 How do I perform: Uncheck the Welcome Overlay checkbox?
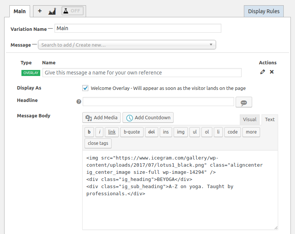point(85,88)
